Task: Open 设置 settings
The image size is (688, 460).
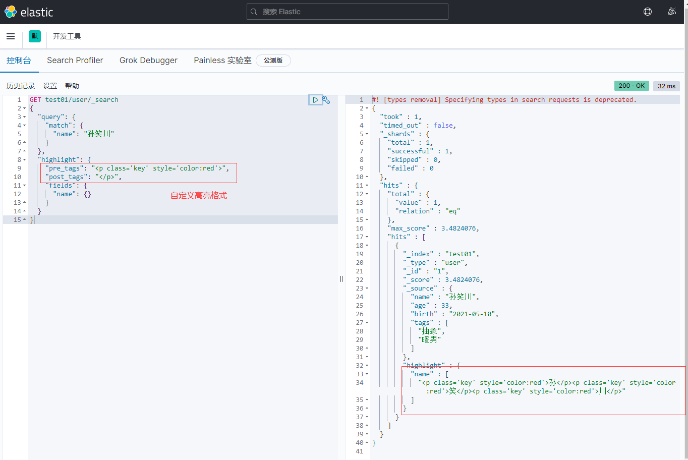Action: [50, 86]
